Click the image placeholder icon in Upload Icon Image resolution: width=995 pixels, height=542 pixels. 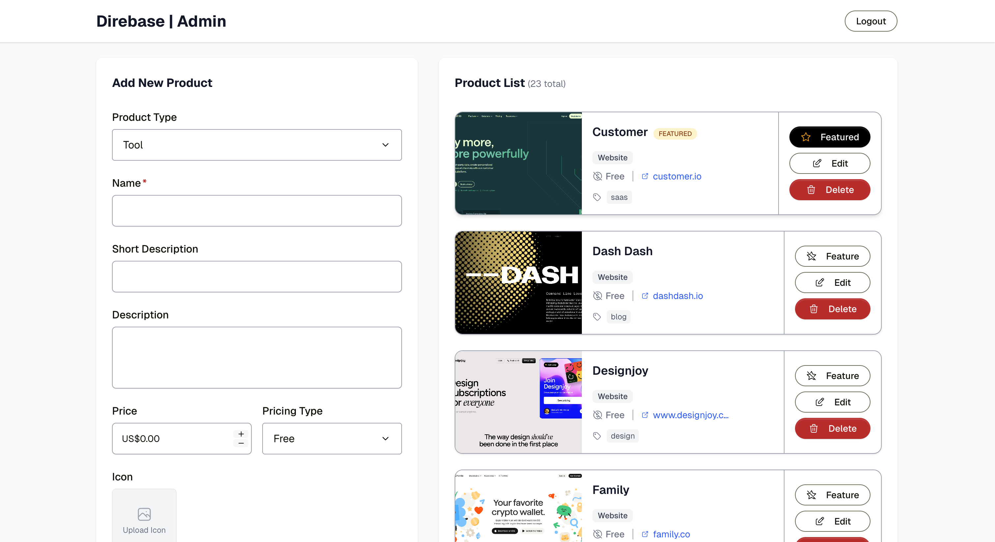[144, 514]
